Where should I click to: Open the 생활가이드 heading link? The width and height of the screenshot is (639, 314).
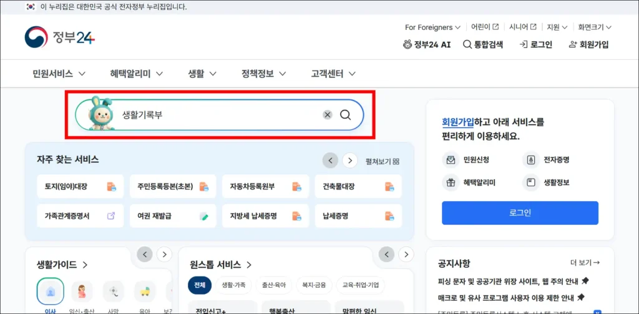coord(62,265)
